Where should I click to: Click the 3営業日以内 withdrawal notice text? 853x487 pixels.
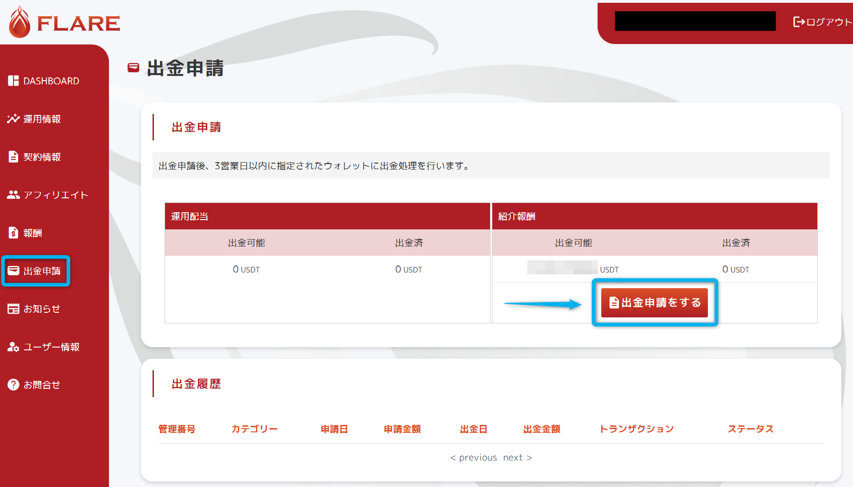(315, 165)
